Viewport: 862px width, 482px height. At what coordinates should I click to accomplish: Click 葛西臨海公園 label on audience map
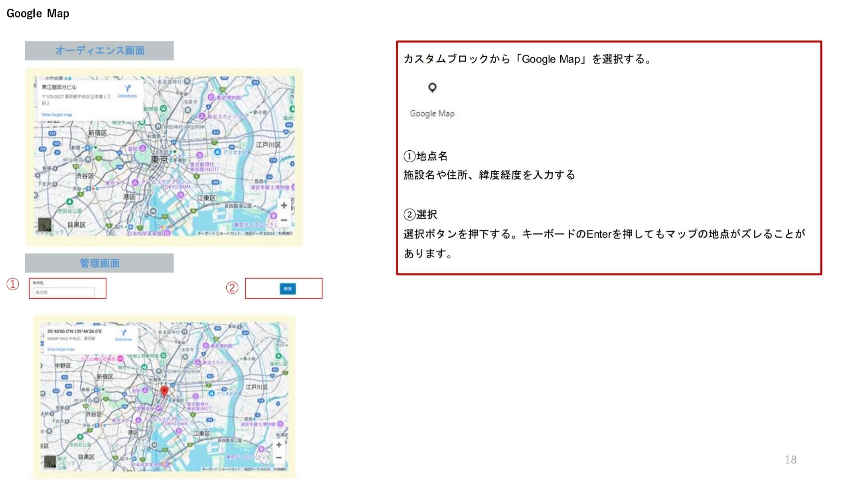[x=238, y=206]
